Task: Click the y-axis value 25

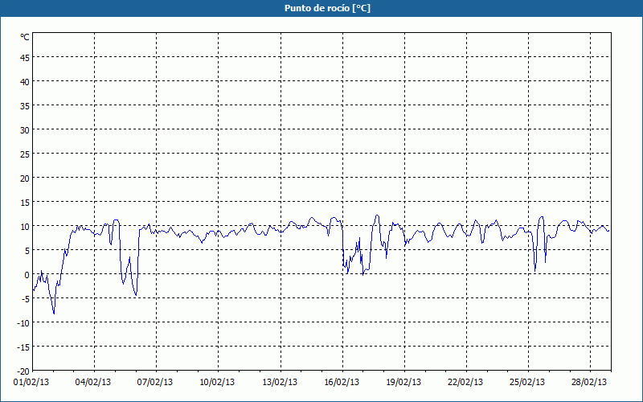Action: point(25,154)
